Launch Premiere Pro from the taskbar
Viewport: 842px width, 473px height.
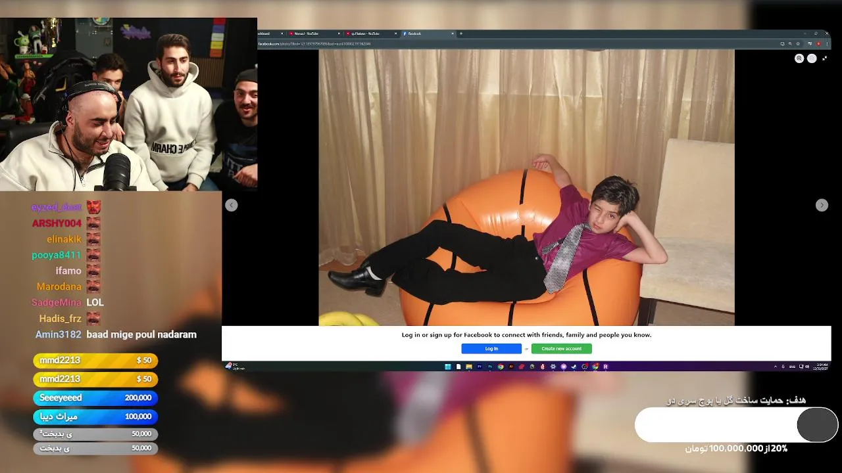pyautogui.click(x=480, y=367)
